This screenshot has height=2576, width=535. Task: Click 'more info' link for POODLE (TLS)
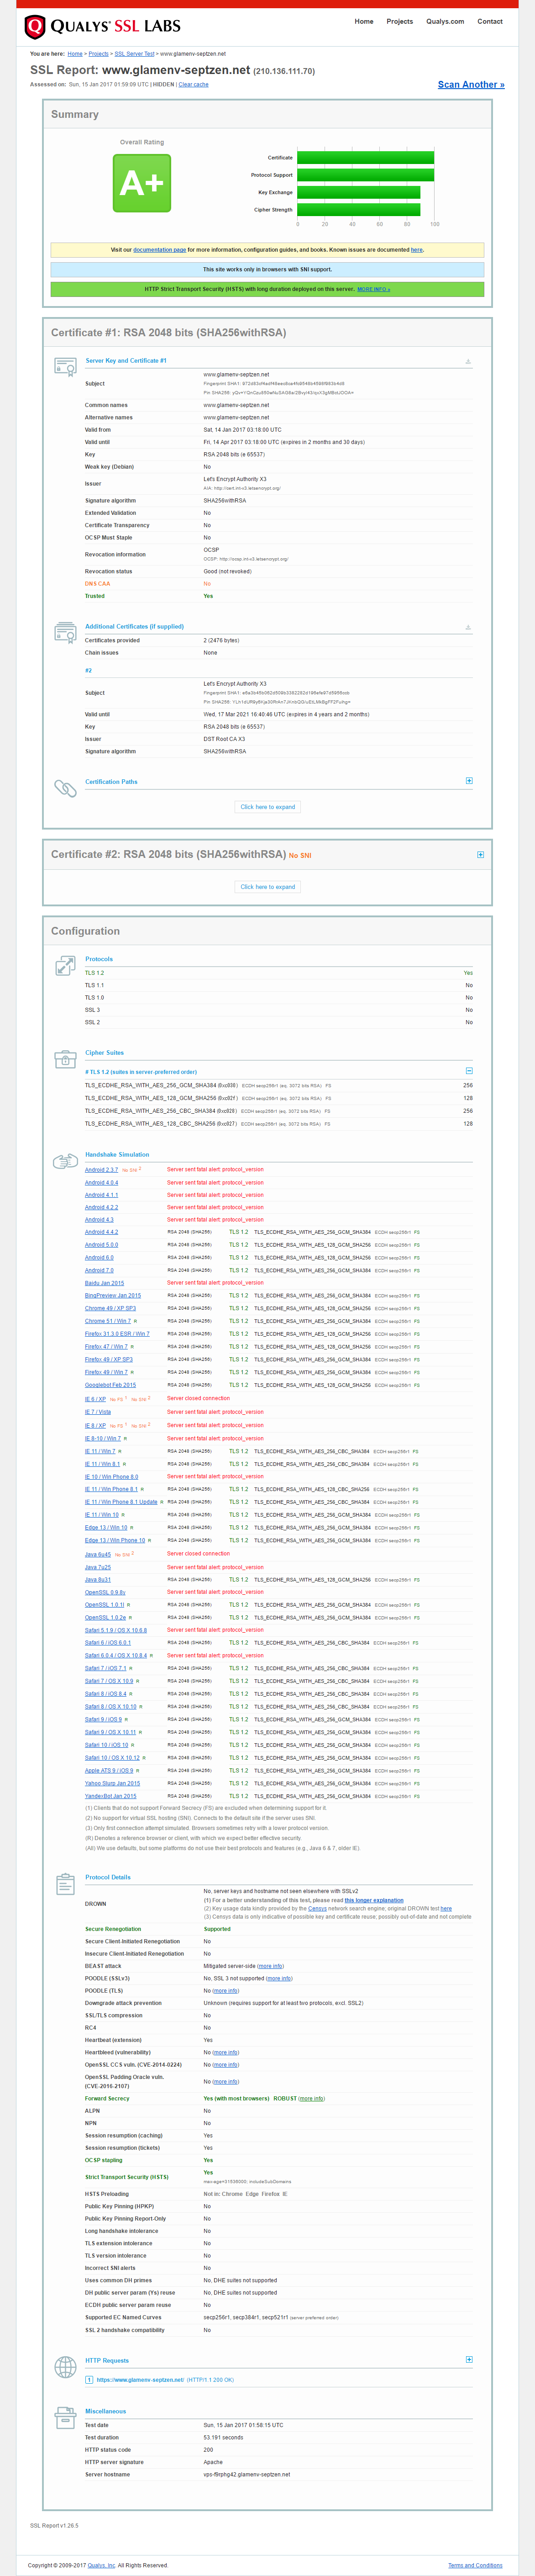point(226,1991)
